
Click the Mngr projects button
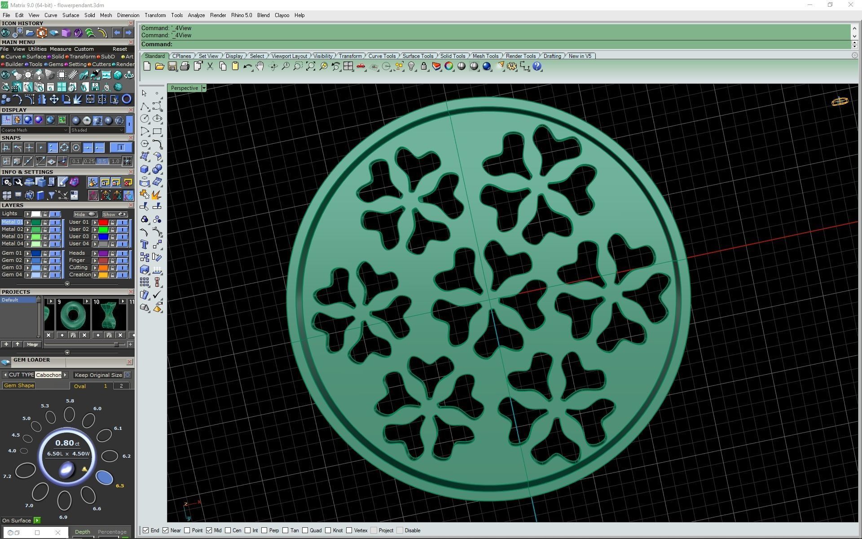32,345
